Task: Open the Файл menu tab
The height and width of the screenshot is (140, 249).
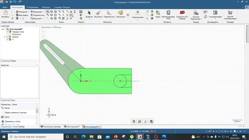Action: [5, 7]
